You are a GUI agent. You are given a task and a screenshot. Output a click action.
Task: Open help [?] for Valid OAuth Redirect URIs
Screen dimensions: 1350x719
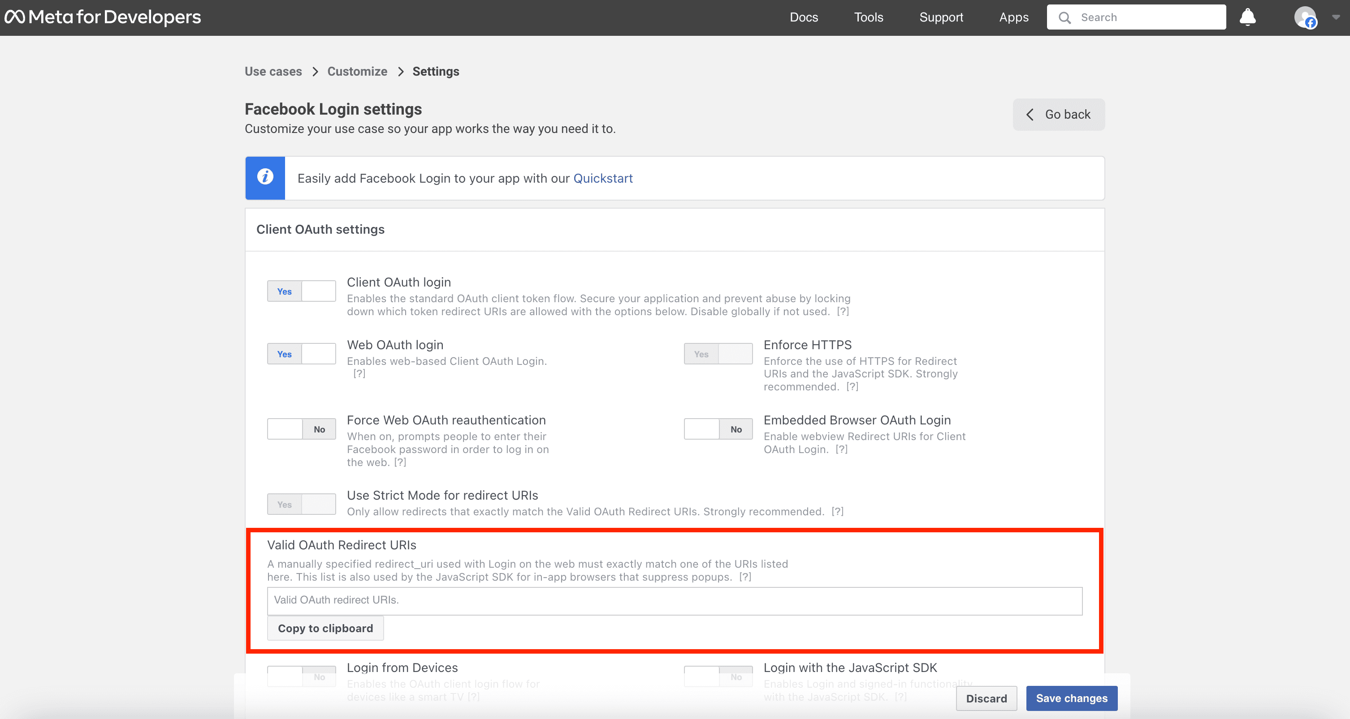(x=745, y=577)
